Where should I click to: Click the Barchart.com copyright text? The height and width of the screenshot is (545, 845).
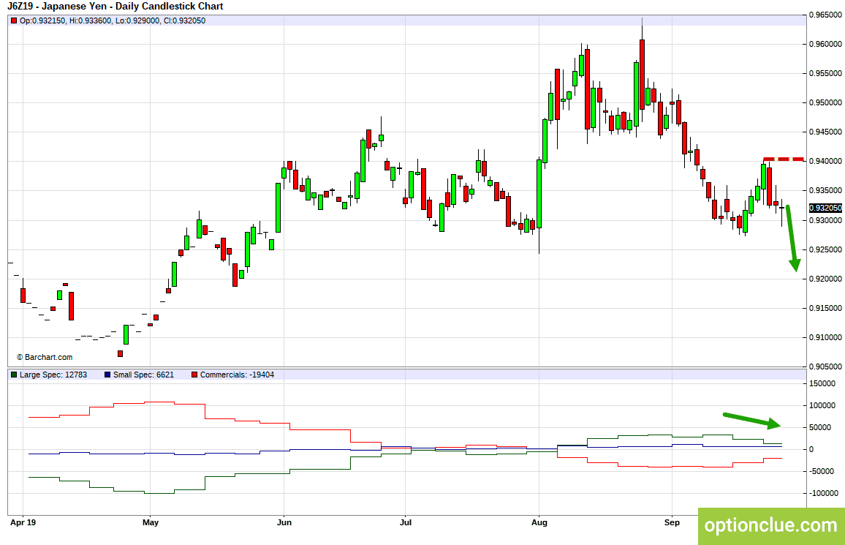(45, 358)
